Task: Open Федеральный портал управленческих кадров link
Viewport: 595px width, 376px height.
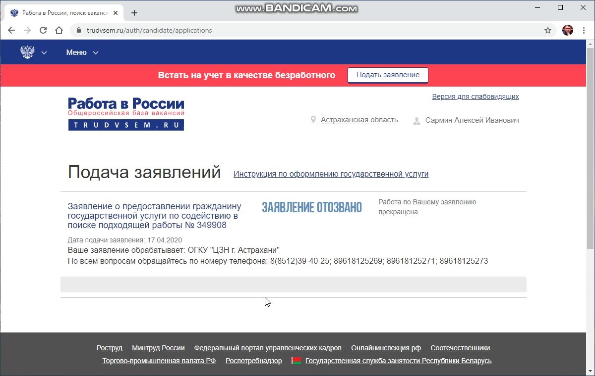Action: [268, 348]
